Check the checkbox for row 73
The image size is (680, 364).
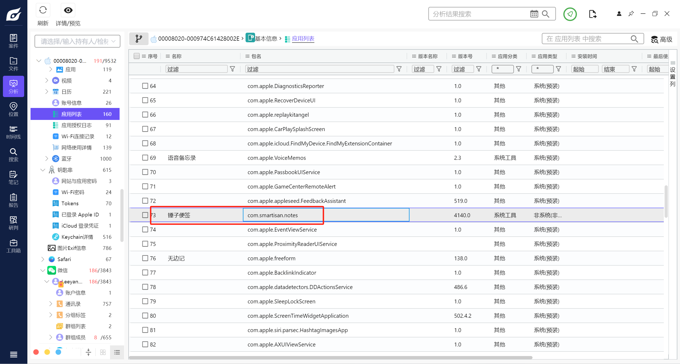(x=145, y=215)
